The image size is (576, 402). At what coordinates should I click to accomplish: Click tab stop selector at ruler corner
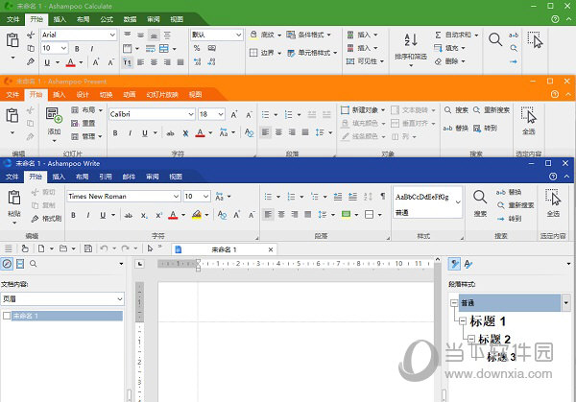(x=139, y=264)
